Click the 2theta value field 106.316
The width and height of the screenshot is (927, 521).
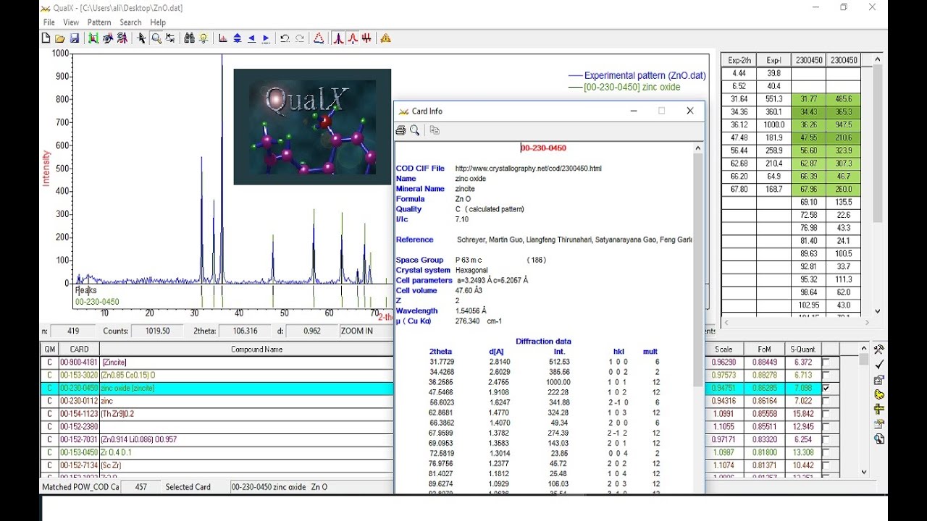tap(246, 331)
